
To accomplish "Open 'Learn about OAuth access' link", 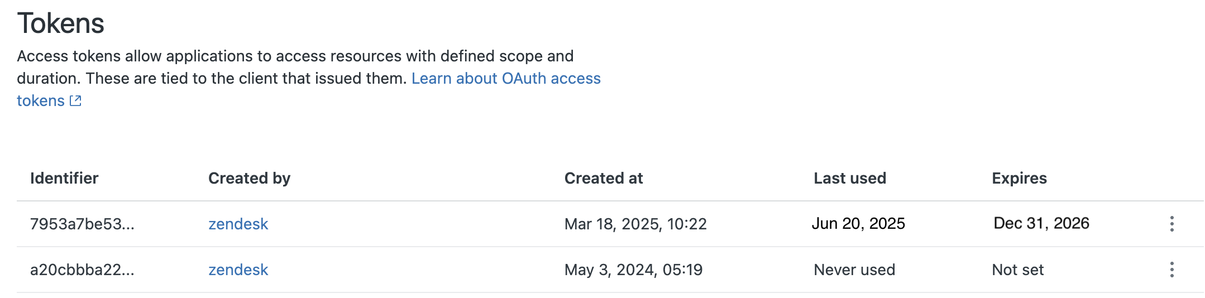I will pos(506,78).
